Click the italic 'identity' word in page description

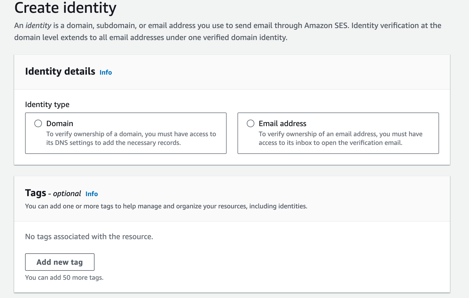coord(38,26)
